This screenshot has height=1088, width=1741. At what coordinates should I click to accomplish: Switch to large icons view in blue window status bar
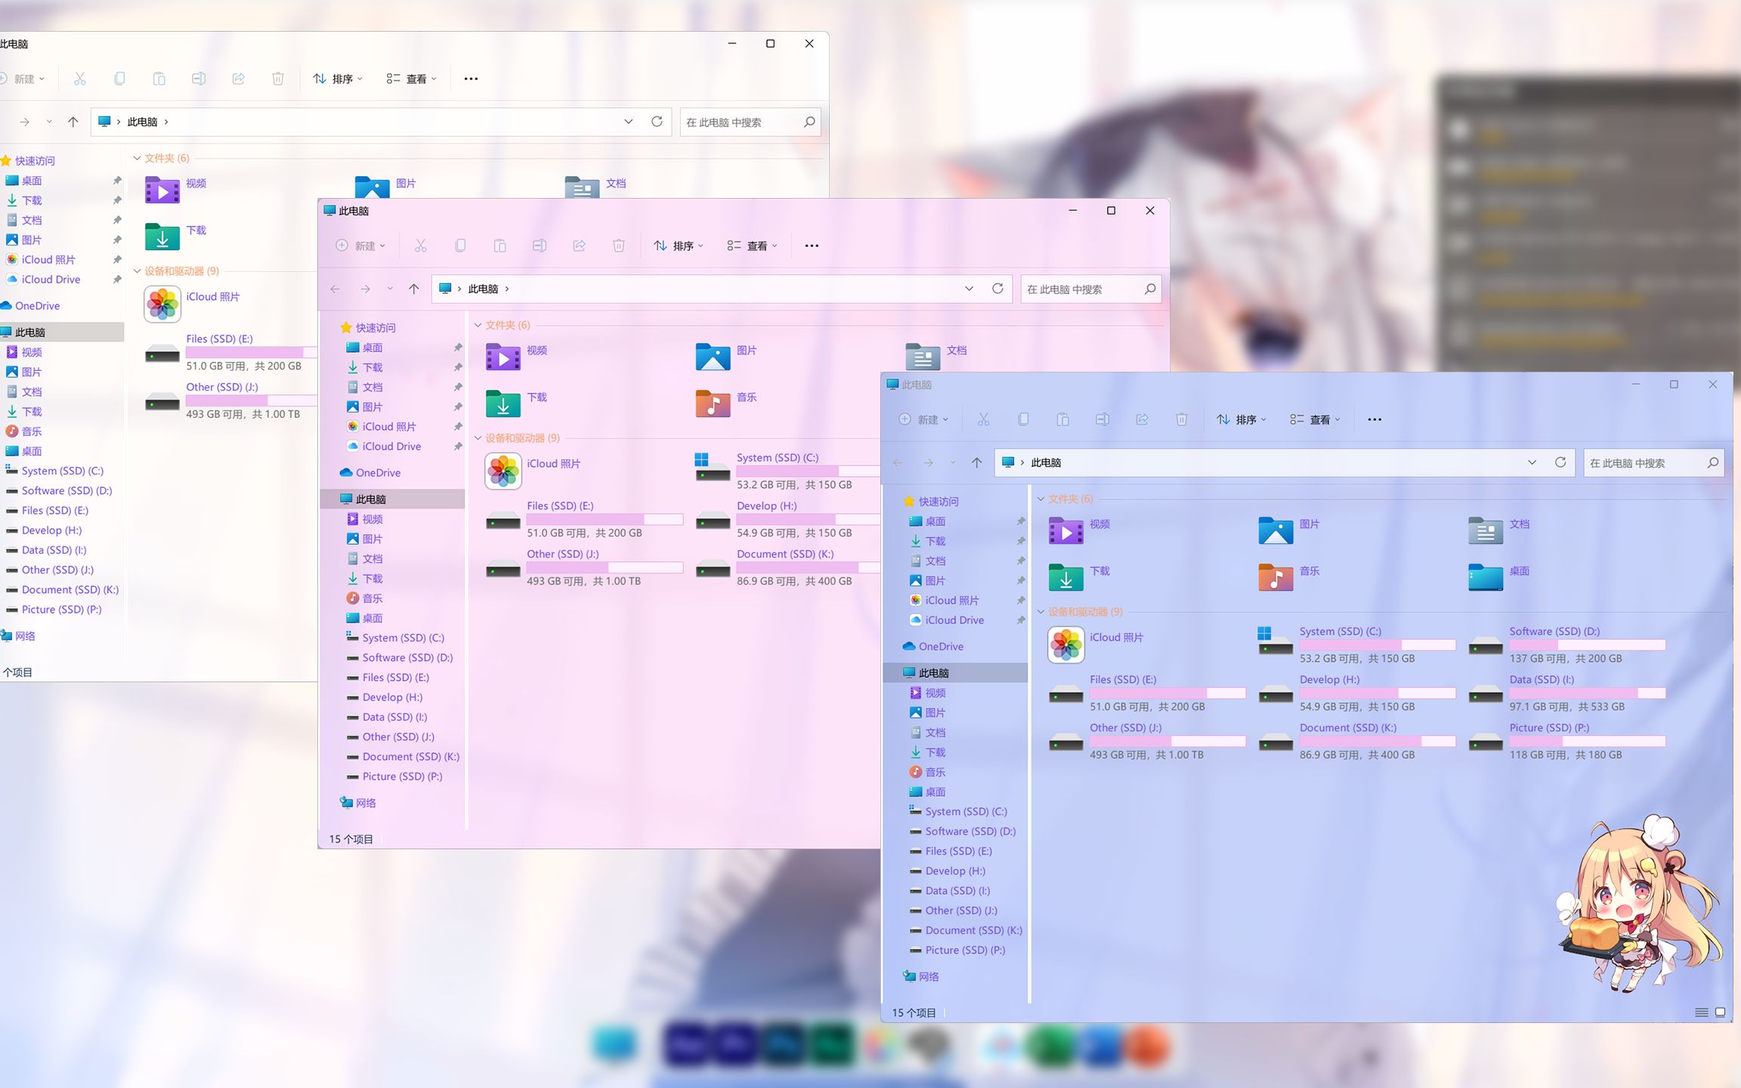point(1720,1012)
